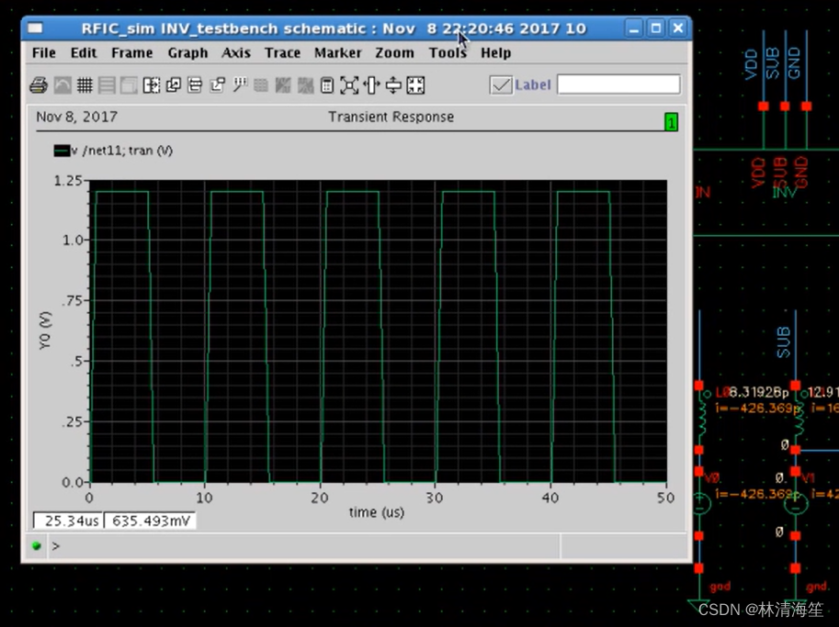
Task: Click the blue VDD pin label in schematic
Action: click(752, 64)
